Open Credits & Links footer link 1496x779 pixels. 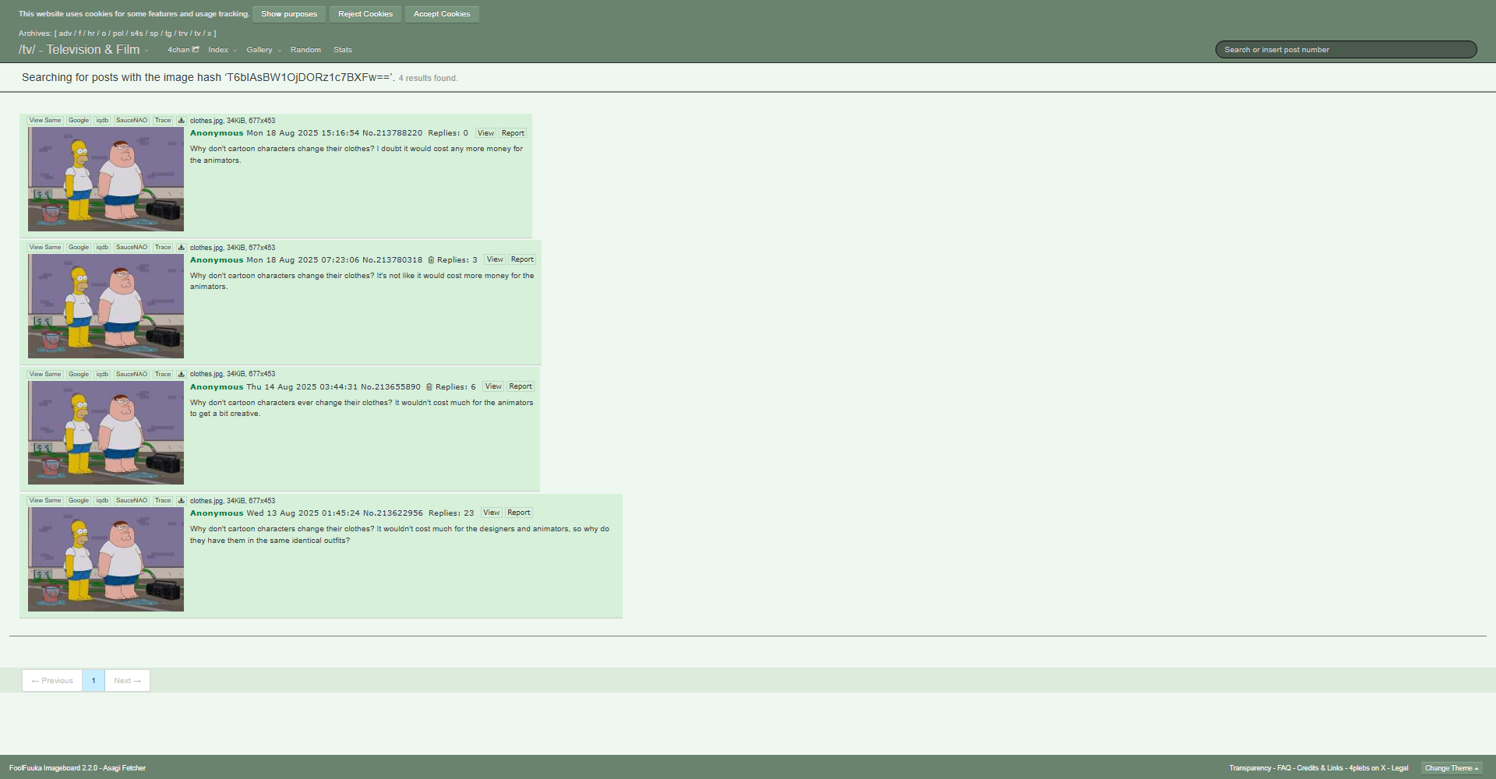pos(1320,768)
